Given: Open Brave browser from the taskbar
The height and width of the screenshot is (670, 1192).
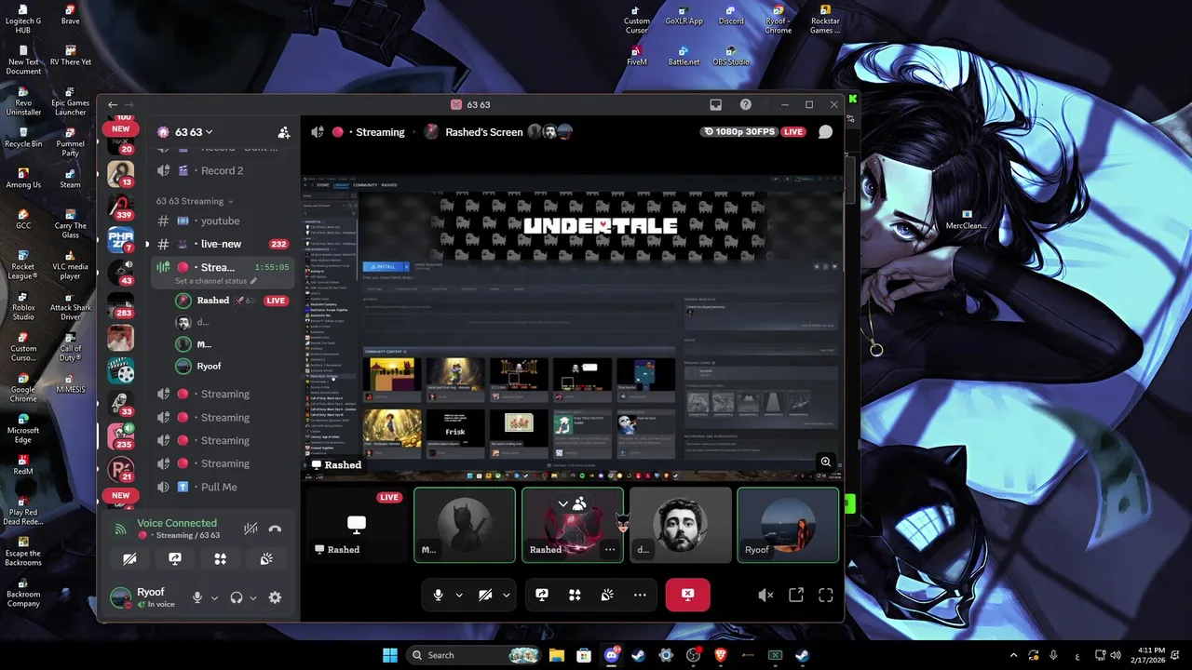Looking at the screenshot, I should tap(720, 655).
